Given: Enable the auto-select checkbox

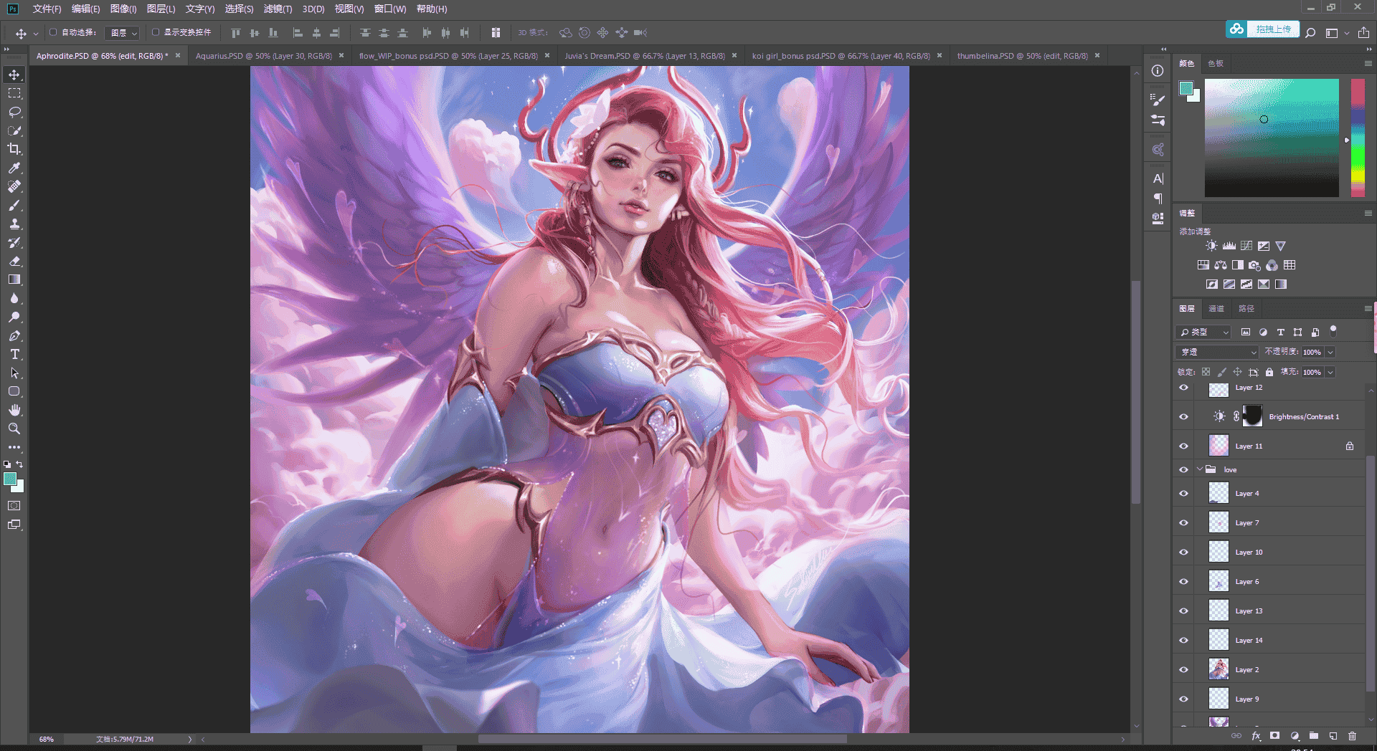Looking at the screenshot, I should tap(53, 32).
